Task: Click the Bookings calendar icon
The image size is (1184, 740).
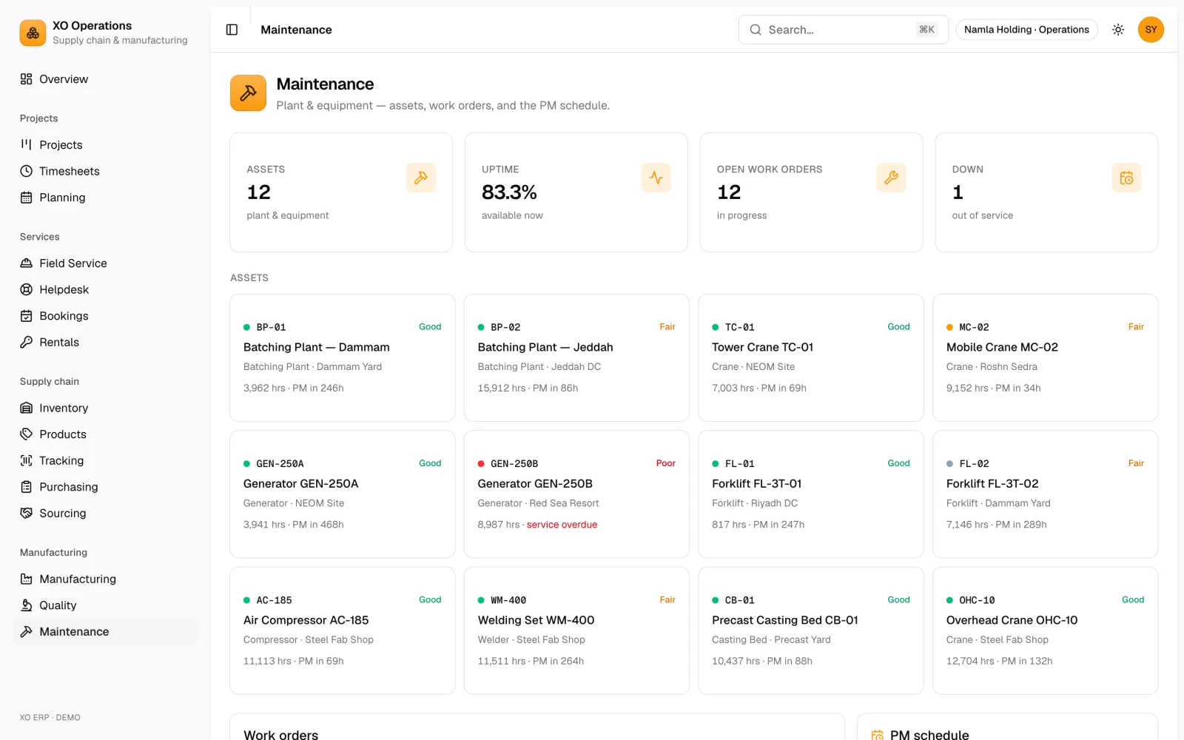Action: click(27, 316)
